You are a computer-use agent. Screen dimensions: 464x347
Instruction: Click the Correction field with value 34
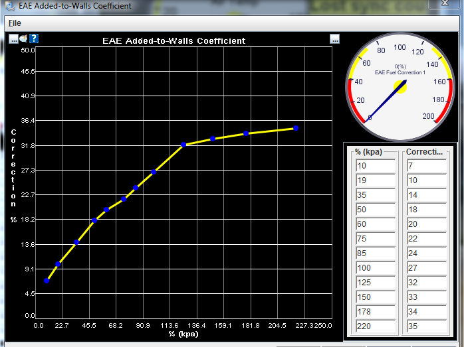pyautogui.click(x=426, y=312)
